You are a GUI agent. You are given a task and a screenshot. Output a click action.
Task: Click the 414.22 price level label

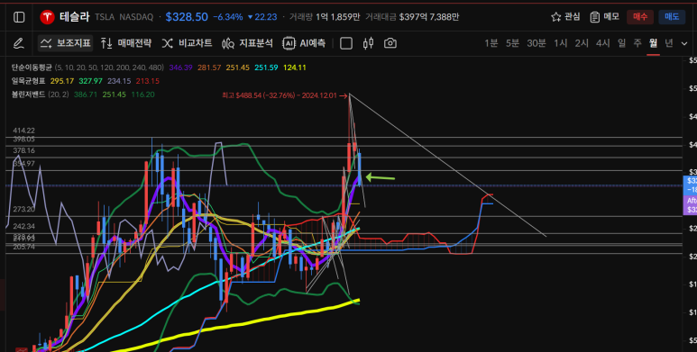coord(24,131)
